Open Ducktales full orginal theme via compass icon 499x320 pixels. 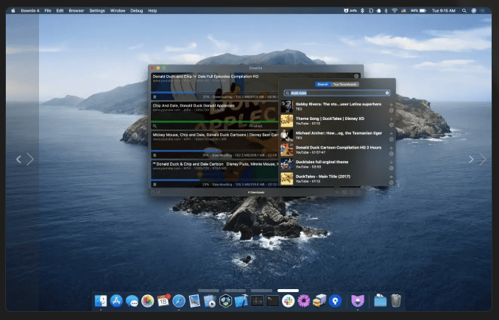click(x=391, y=168)
